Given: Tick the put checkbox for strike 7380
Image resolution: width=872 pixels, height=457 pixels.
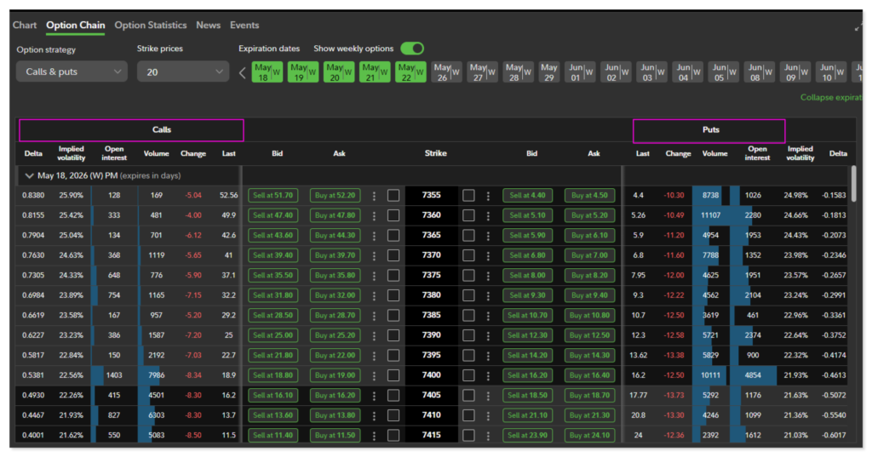Looking at the screenshot, I should (469, 295).
